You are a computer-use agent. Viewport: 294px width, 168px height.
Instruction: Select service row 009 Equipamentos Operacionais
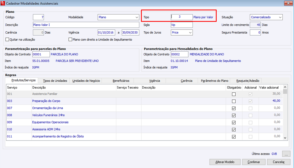pyautogui.click(x=144, y=122)
